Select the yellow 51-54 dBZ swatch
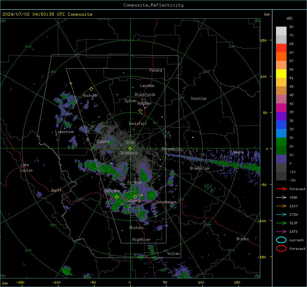The width and height of the screenshot is (307, 287). click(281, 74)
